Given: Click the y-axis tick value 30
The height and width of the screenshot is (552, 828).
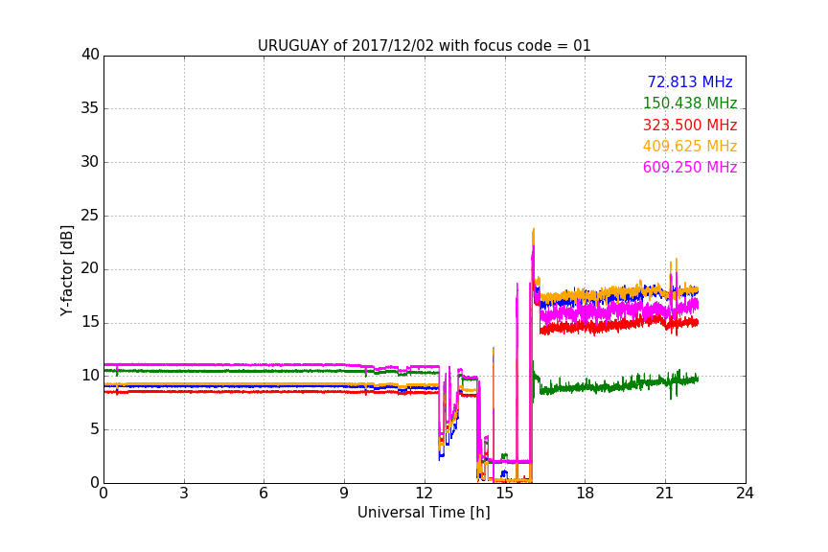Looking at the screenshot, I should pos(90,162).
